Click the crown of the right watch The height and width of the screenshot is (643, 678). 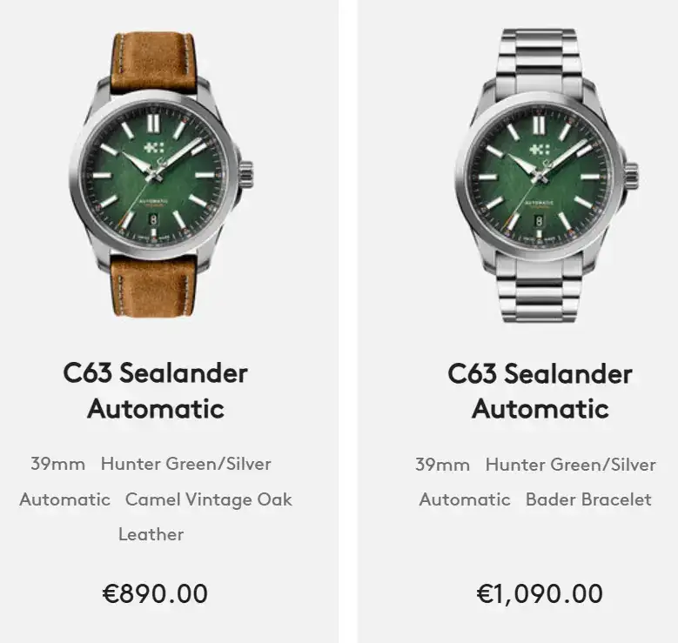coord(631,175)
